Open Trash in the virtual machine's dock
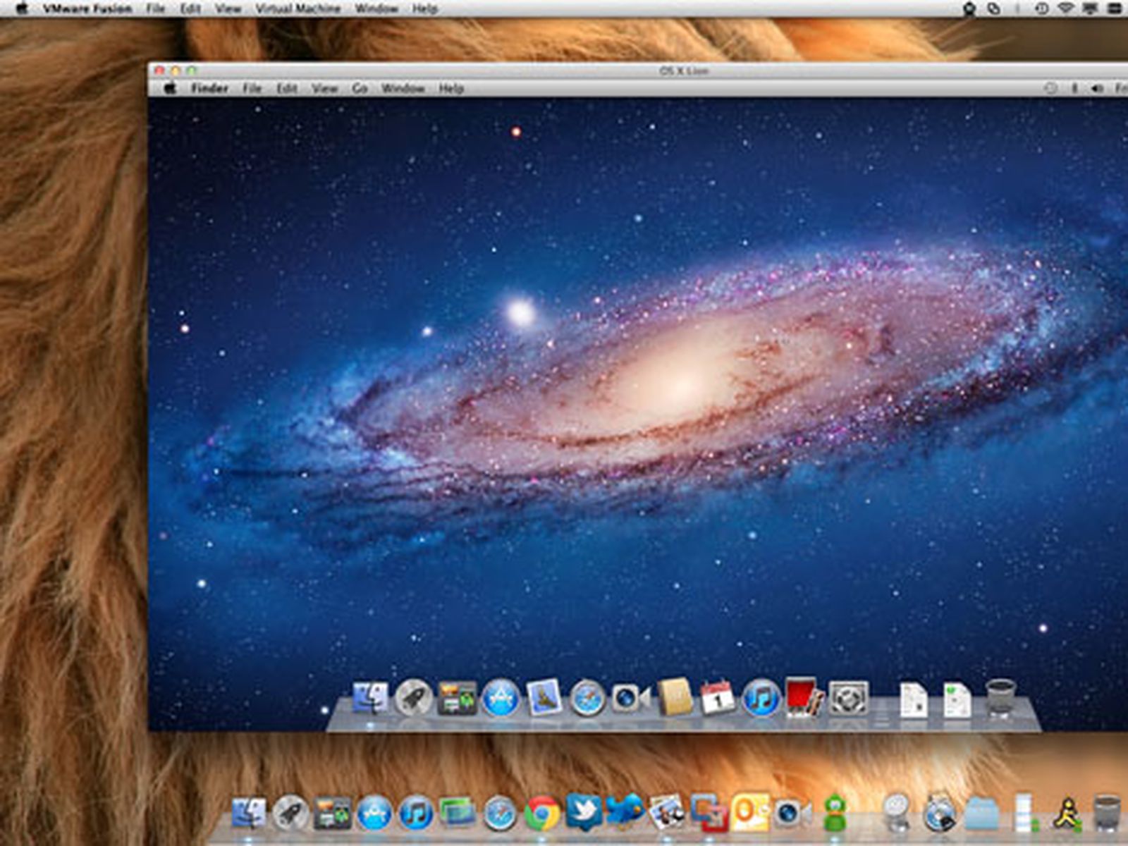Image resolution: width=1128 pixels, height=846 pixels. pos(1000,698)
